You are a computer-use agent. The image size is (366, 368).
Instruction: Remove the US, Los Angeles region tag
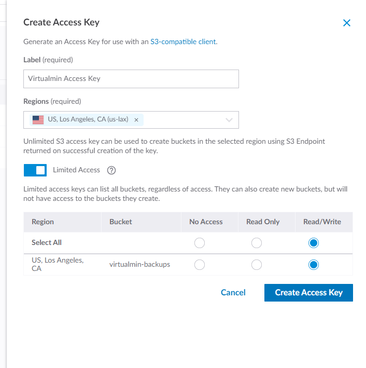click(136, 120)
